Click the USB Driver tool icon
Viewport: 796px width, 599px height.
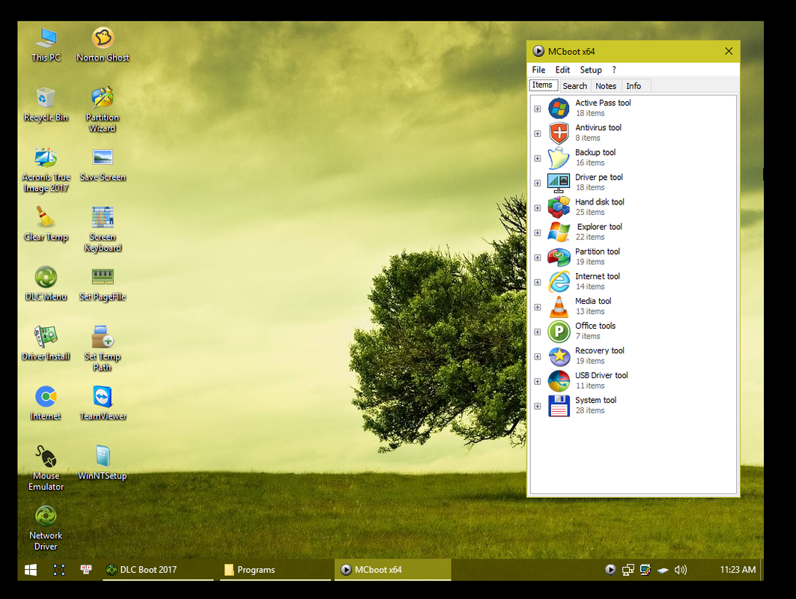click(x=559, y=380)
